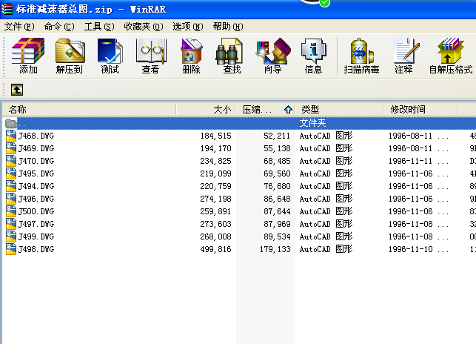
Task: Click the Extract To (解压到) icon
Action: tap(70, 56)
